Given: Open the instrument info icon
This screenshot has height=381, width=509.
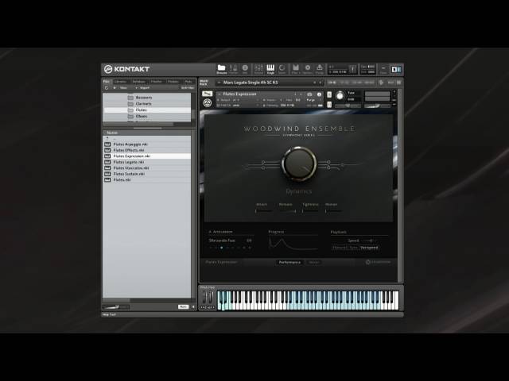Looking at the screenshot, I should click(319, 94).
